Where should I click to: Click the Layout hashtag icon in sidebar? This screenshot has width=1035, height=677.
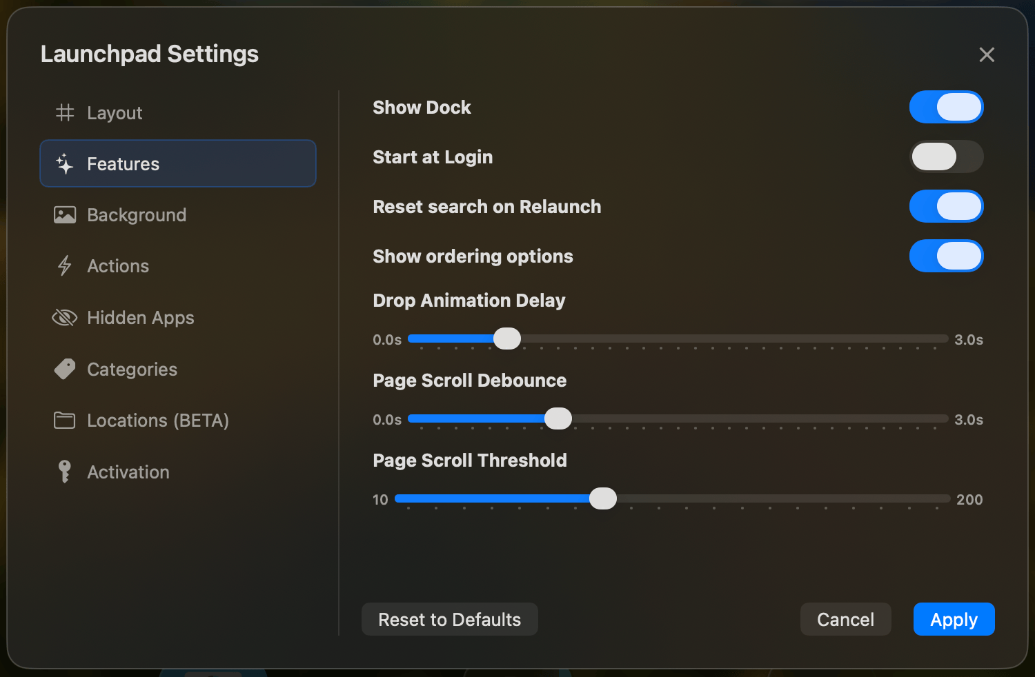click(x=65, y=112)
